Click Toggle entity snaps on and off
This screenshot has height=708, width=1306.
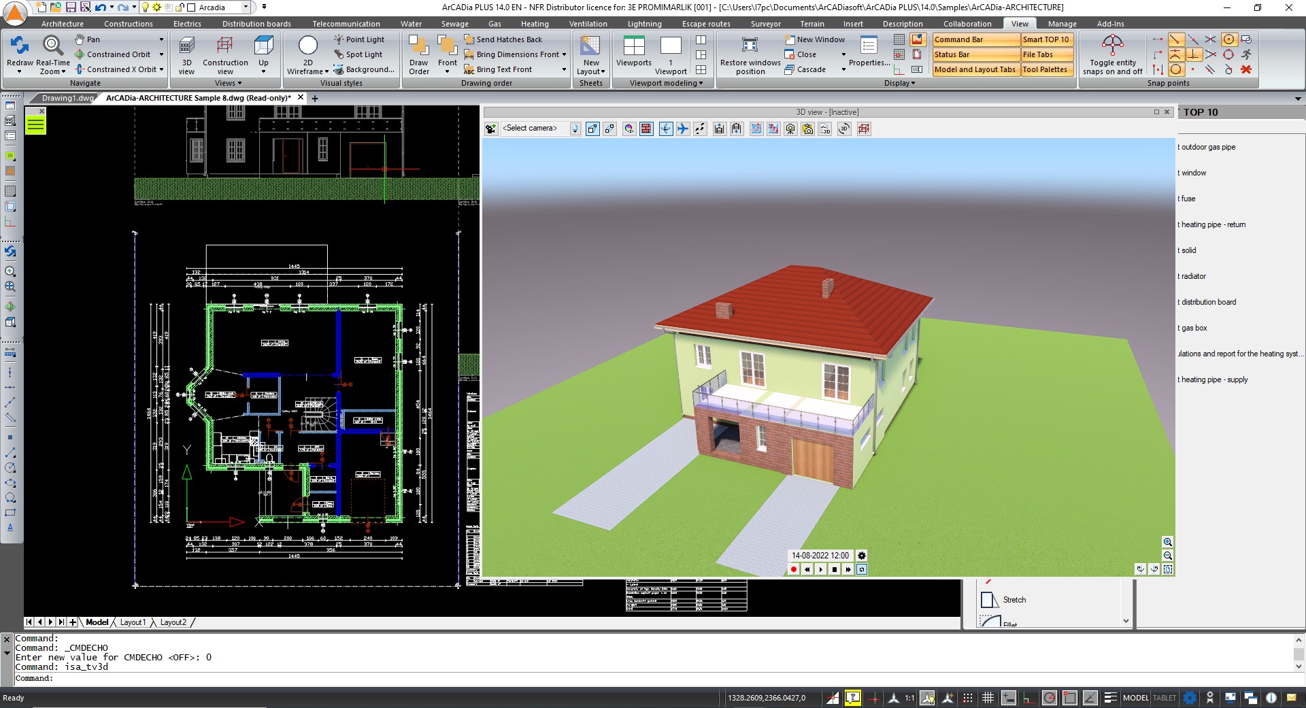point(1111,54)
